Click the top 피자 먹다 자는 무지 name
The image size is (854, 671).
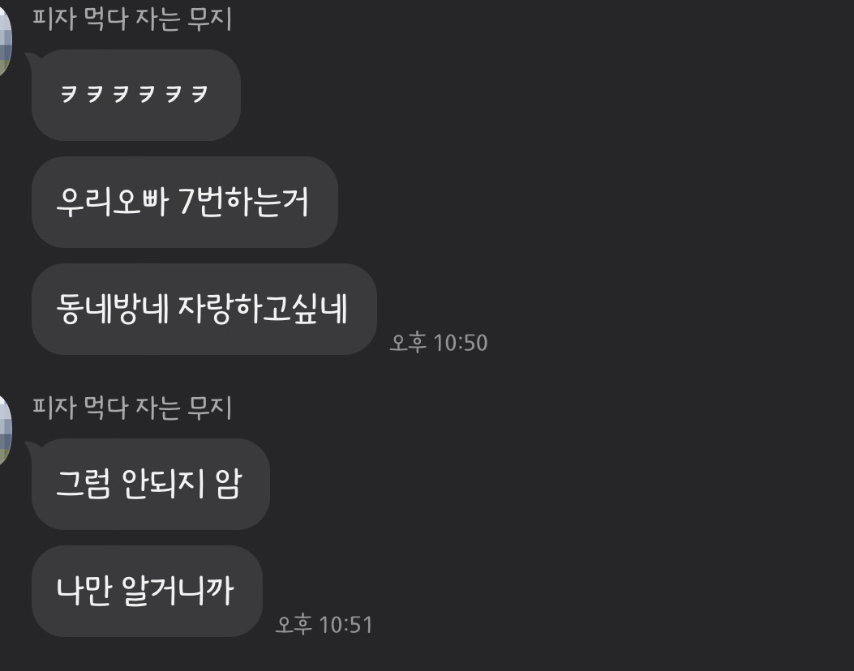132,19
